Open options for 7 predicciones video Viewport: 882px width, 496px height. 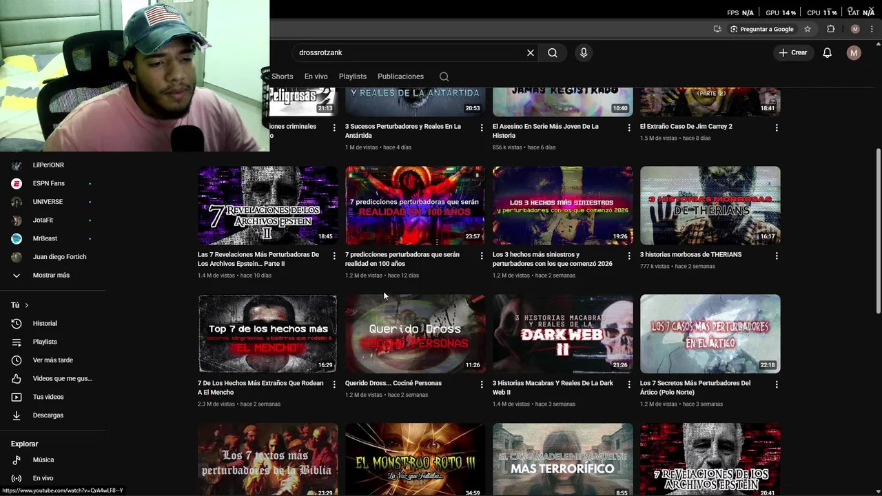[482, 256]
